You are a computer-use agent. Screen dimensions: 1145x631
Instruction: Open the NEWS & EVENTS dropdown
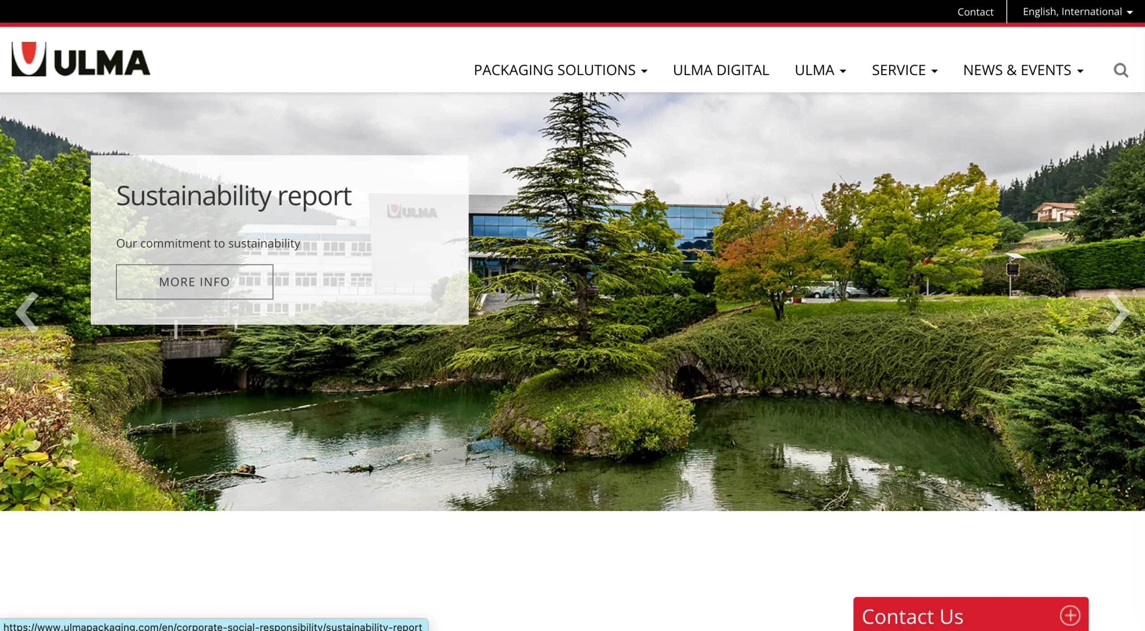[x=1022, y=70]
